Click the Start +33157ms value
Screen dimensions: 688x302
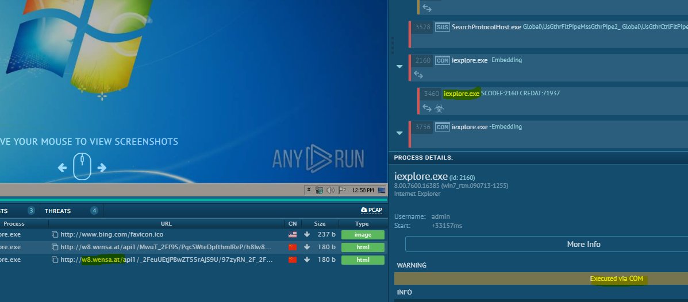point(447,226)
